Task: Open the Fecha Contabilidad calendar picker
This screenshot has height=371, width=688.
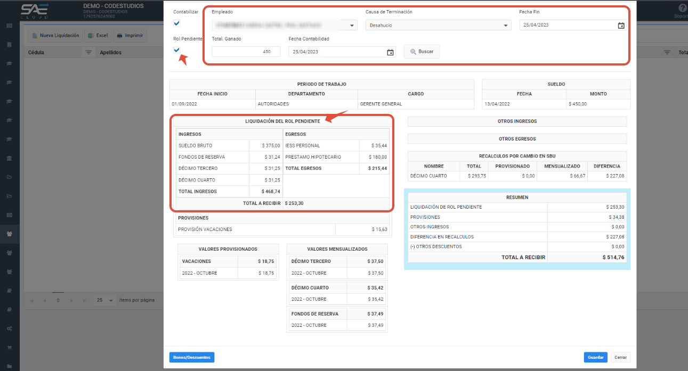Action: coord(390,52)
